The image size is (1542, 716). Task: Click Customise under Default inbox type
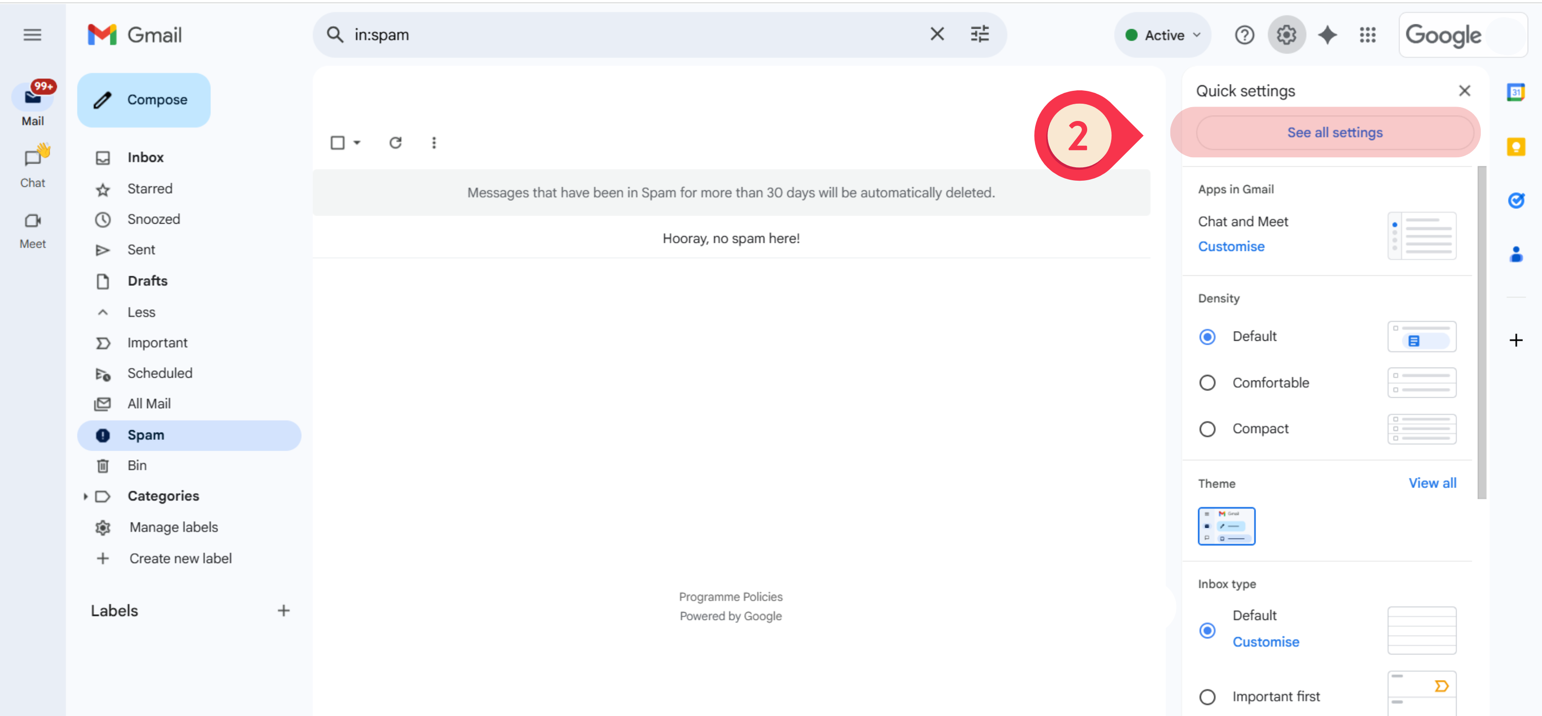pyautogui.click(x=1266, y=642)
